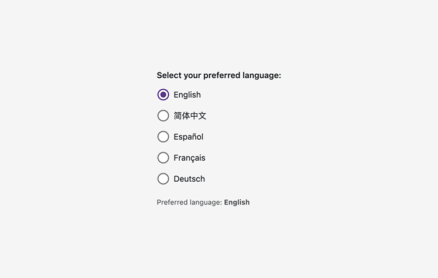Click the empty circle beside Deutsch

click(x=163, y=179)
